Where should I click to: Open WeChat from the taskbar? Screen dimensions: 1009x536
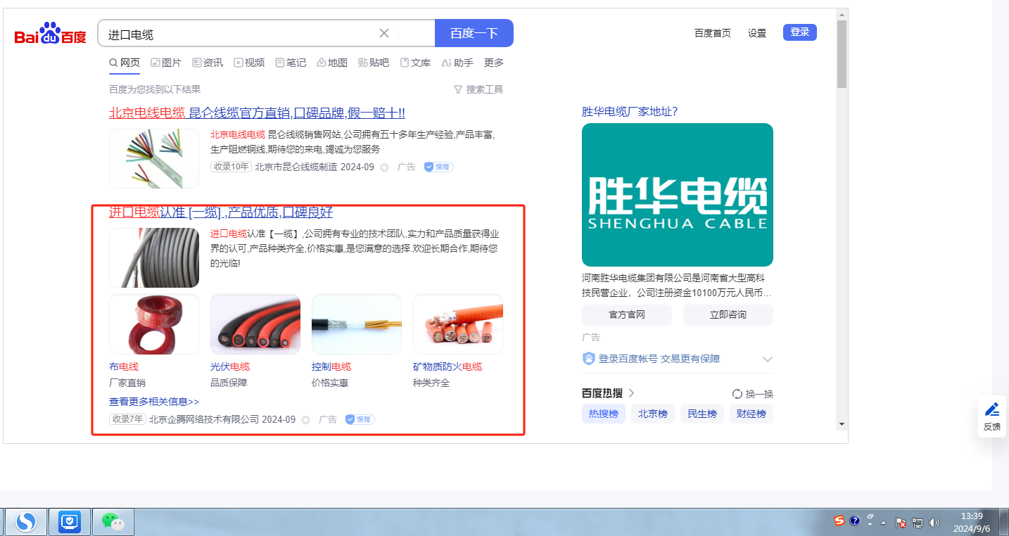(113, 521)
